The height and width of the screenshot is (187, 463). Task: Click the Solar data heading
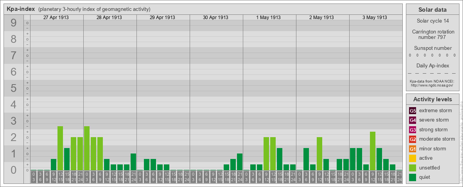click(x=432, y=10)
